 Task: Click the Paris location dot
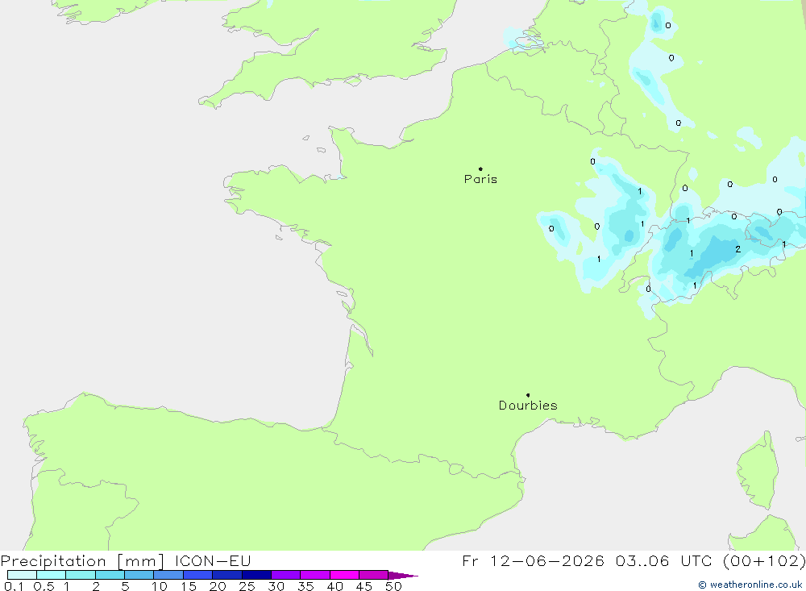(x=480, y=169)
